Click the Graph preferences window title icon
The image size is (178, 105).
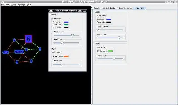tap(51, 11)
